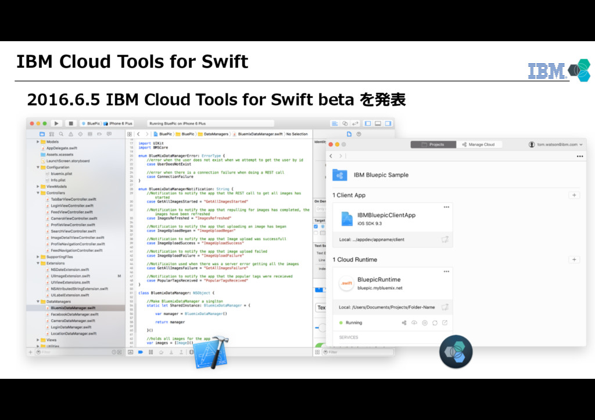Viewport: 595px width, 420px height.
Task: Open the Issue navigator warning icon
Action: 70,134
